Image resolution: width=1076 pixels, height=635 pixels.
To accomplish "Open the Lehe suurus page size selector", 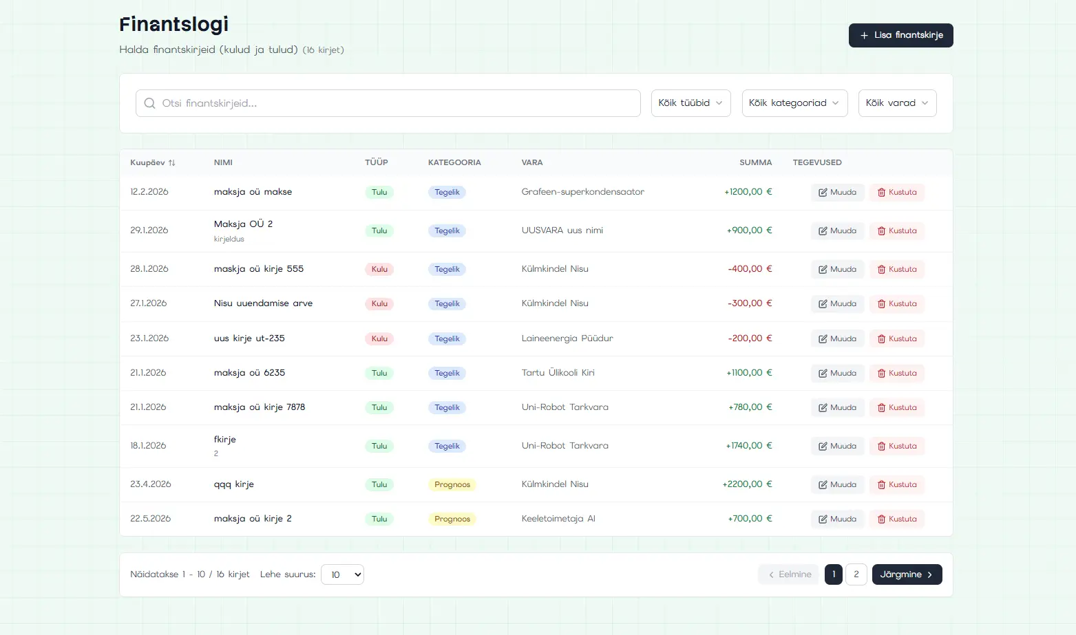I will pyautogui.click(x=342, y=575).
